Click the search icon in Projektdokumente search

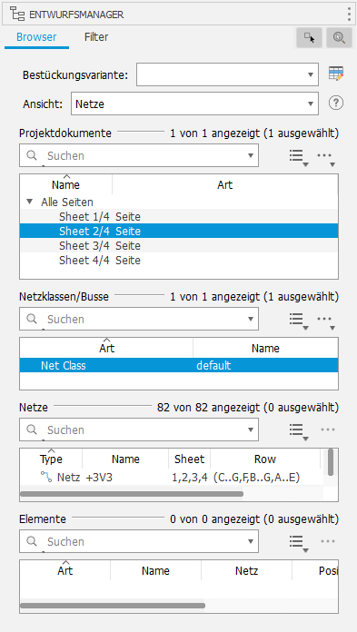pyautogui.click(x=32, y=155)
